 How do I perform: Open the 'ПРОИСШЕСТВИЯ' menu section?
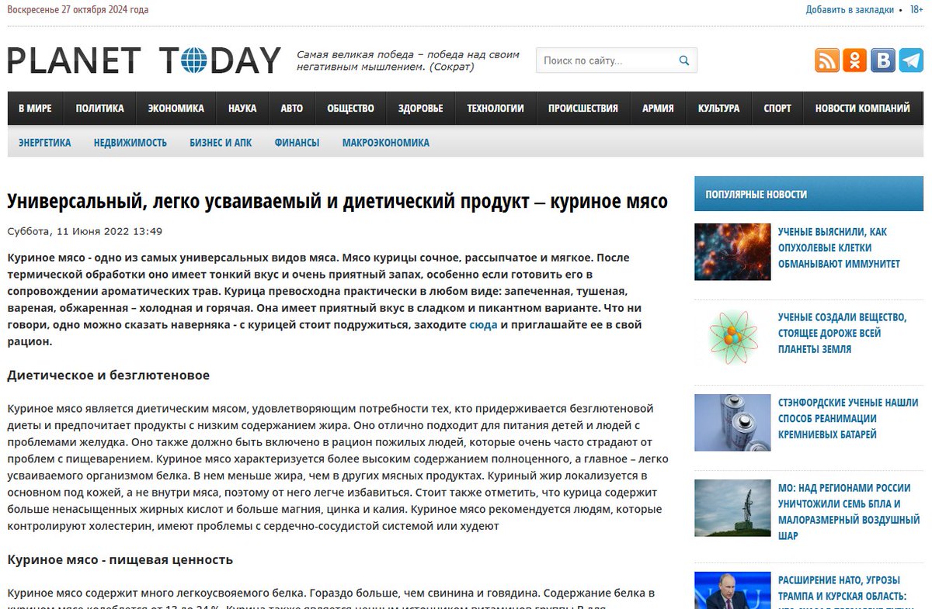[583, 109]
